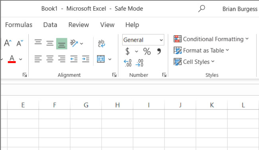Select column E header

[23, 105]
